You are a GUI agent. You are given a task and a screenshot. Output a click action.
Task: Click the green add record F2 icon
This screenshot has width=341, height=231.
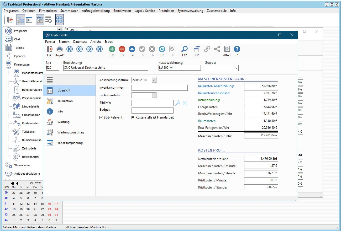(112, 49)
